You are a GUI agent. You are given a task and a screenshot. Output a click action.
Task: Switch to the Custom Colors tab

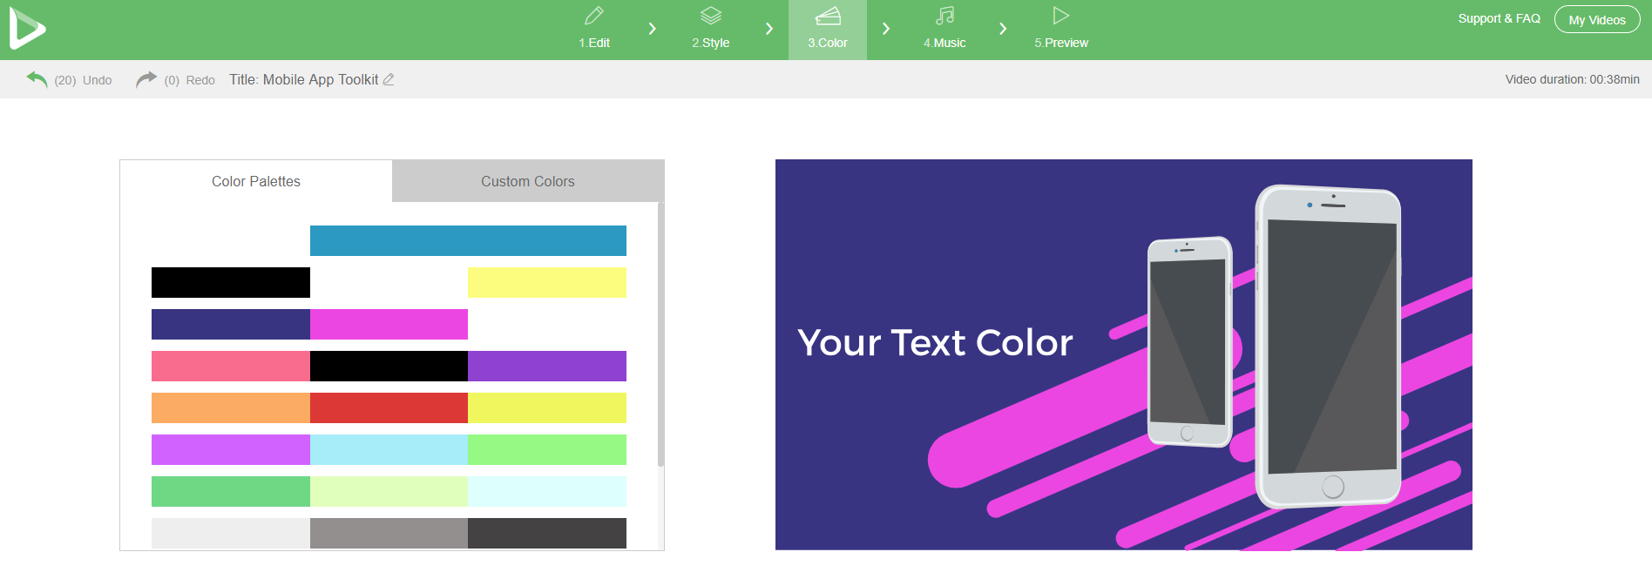[528, 181]
